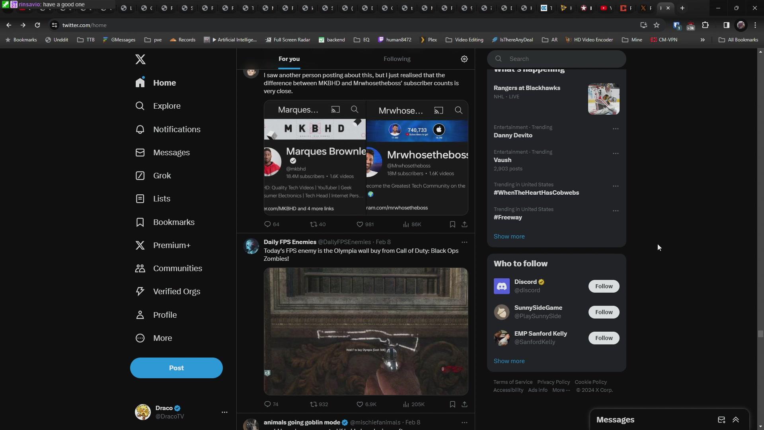Image resolution: width=764 pixels, height=430 pixels.
Task: Switch to the Following tab
Action: 397,59
